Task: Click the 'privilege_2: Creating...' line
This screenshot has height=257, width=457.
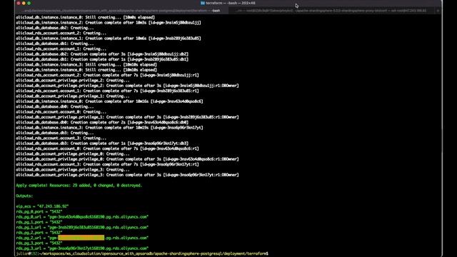Action: pos(73,80)
